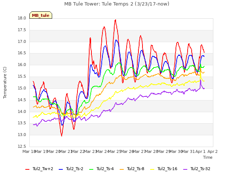Click the 17.5 y-axis tick label
The height and width of the screenshot is (176, 235).
22,30
